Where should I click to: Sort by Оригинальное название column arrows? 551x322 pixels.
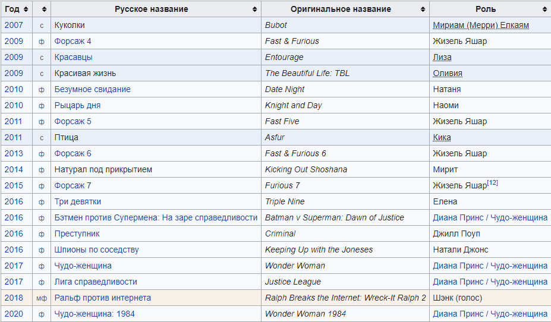tap(423, 10)
